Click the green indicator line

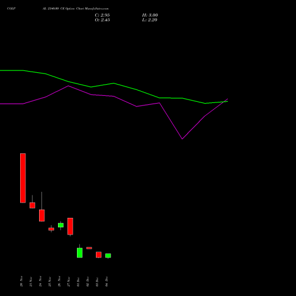tap(114, 83)
